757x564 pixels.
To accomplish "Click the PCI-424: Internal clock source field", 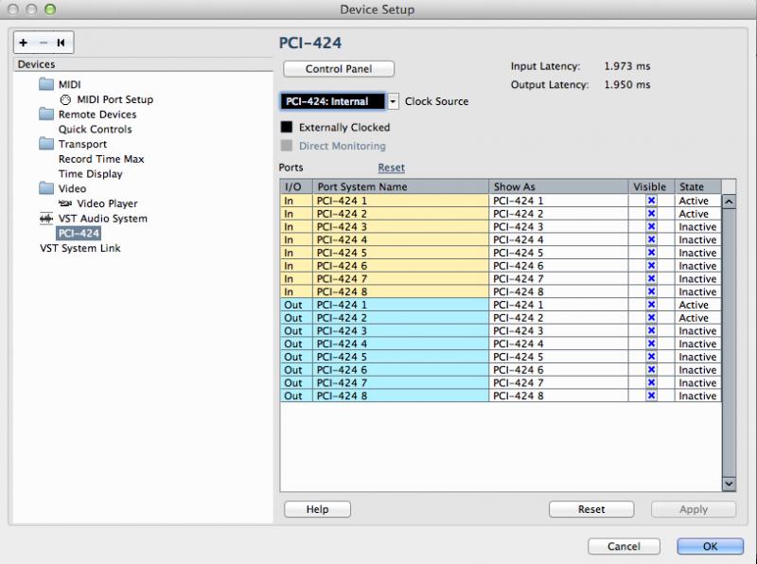I will pos(333,101).
